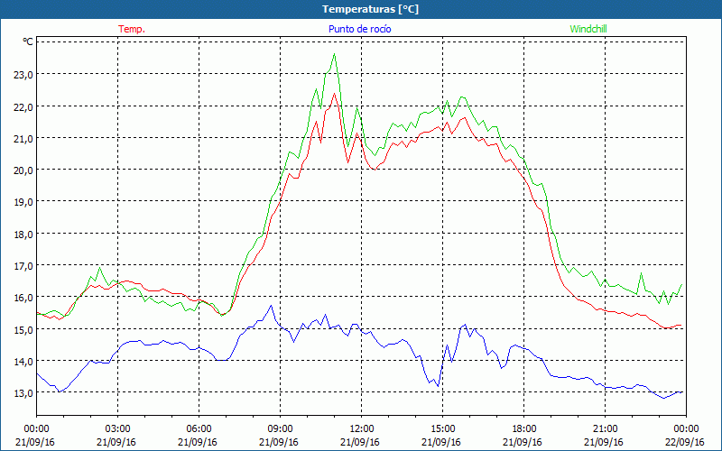
Task: Click the 21:00 time axis label
Action: (x=605, y=429)
